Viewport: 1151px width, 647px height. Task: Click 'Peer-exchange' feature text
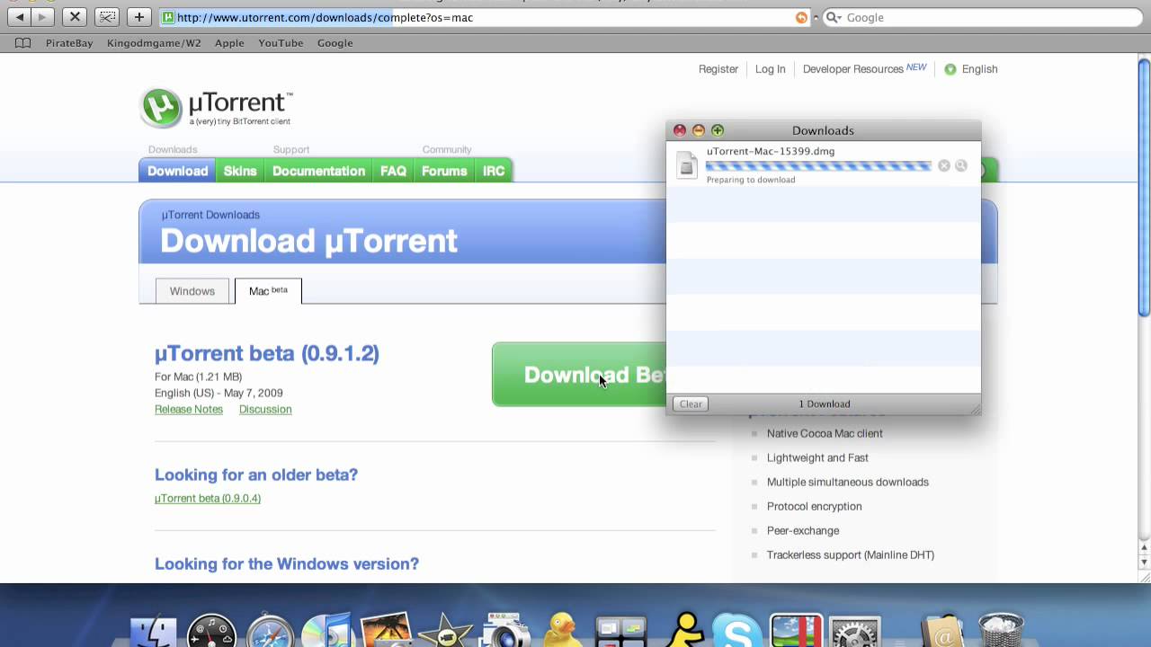(803, 531)
